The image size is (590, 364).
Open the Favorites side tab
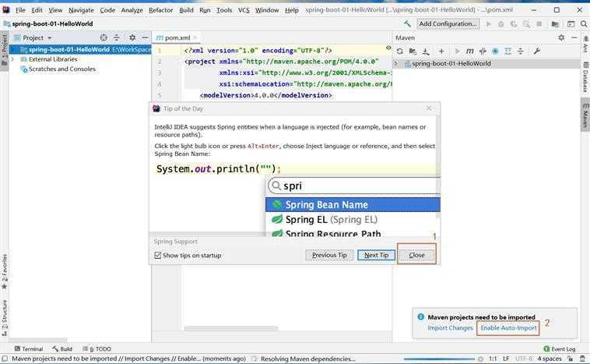5,272
